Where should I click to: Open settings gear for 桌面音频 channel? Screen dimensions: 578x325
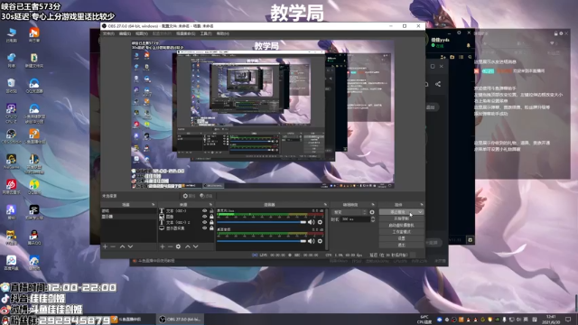[320, 241]
